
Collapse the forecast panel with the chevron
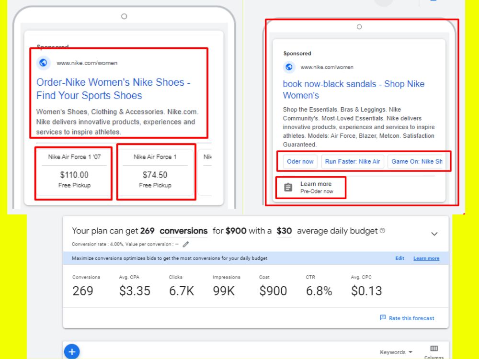pyautogui.click(x=434, y=234)
